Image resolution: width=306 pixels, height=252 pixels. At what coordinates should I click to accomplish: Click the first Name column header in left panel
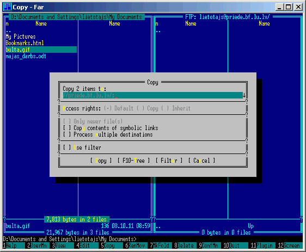coord(41,23)
